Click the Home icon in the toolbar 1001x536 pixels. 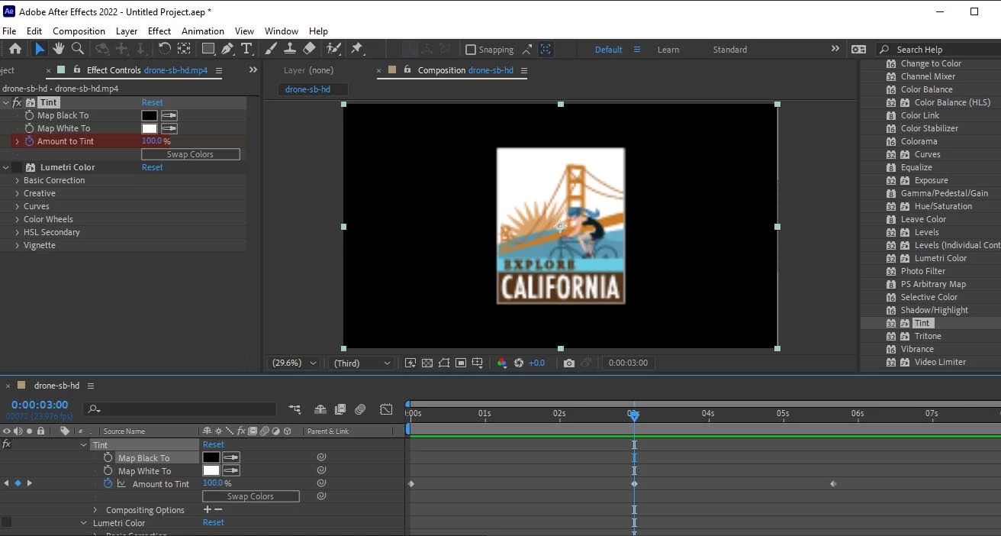coord(15,49)
